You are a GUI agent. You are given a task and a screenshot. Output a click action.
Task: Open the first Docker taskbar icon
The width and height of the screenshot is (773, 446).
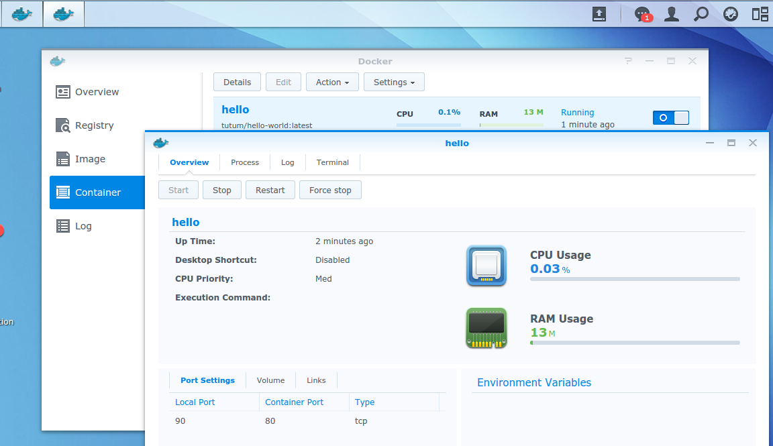tap(22, 14)
